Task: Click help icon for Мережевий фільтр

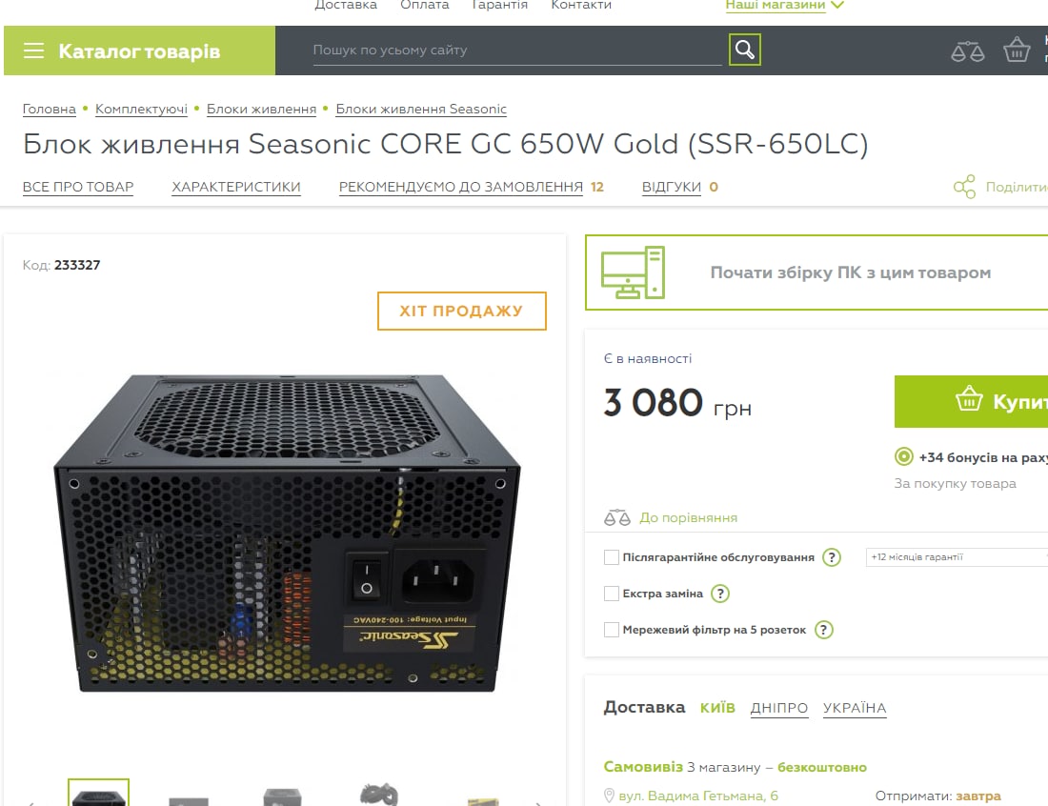Action: coord(824,630)
